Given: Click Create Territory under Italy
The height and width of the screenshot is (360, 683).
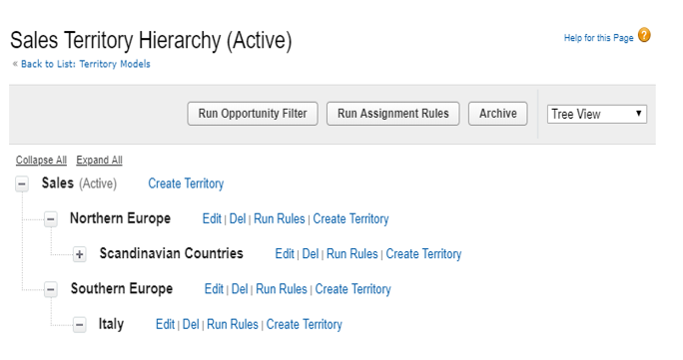Looking at the screenshot, I should coord(304,324).
